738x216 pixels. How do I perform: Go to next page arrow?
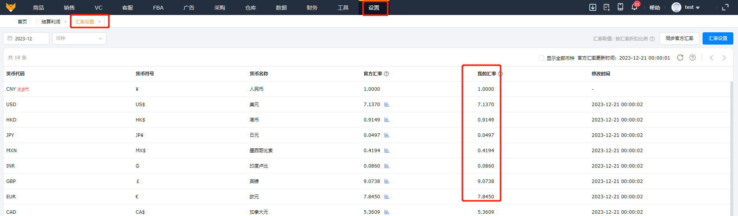click(x=724, y=58)
